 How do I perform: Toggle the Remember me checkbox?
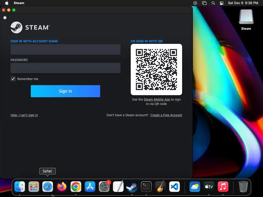(13, 79)
